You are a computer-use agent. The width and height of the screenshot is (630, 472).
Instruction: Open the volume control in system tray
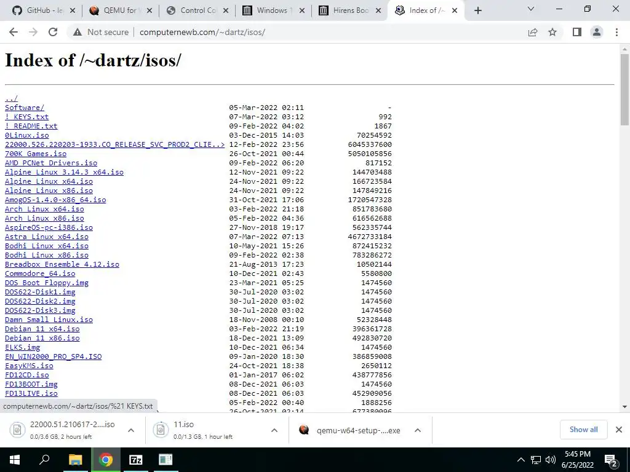tap(551, 460)
